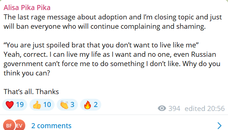Click the thumbs up count 10
Viewport: 228px width, 130px height.
tap(47, 105)
